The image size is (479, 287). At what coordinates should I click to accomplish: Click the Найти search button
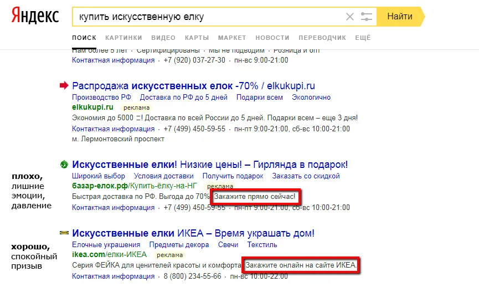400,16
